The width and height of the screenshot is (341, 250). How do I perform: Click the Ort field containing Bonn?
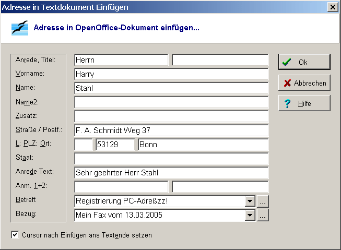(x=203, y=145)
